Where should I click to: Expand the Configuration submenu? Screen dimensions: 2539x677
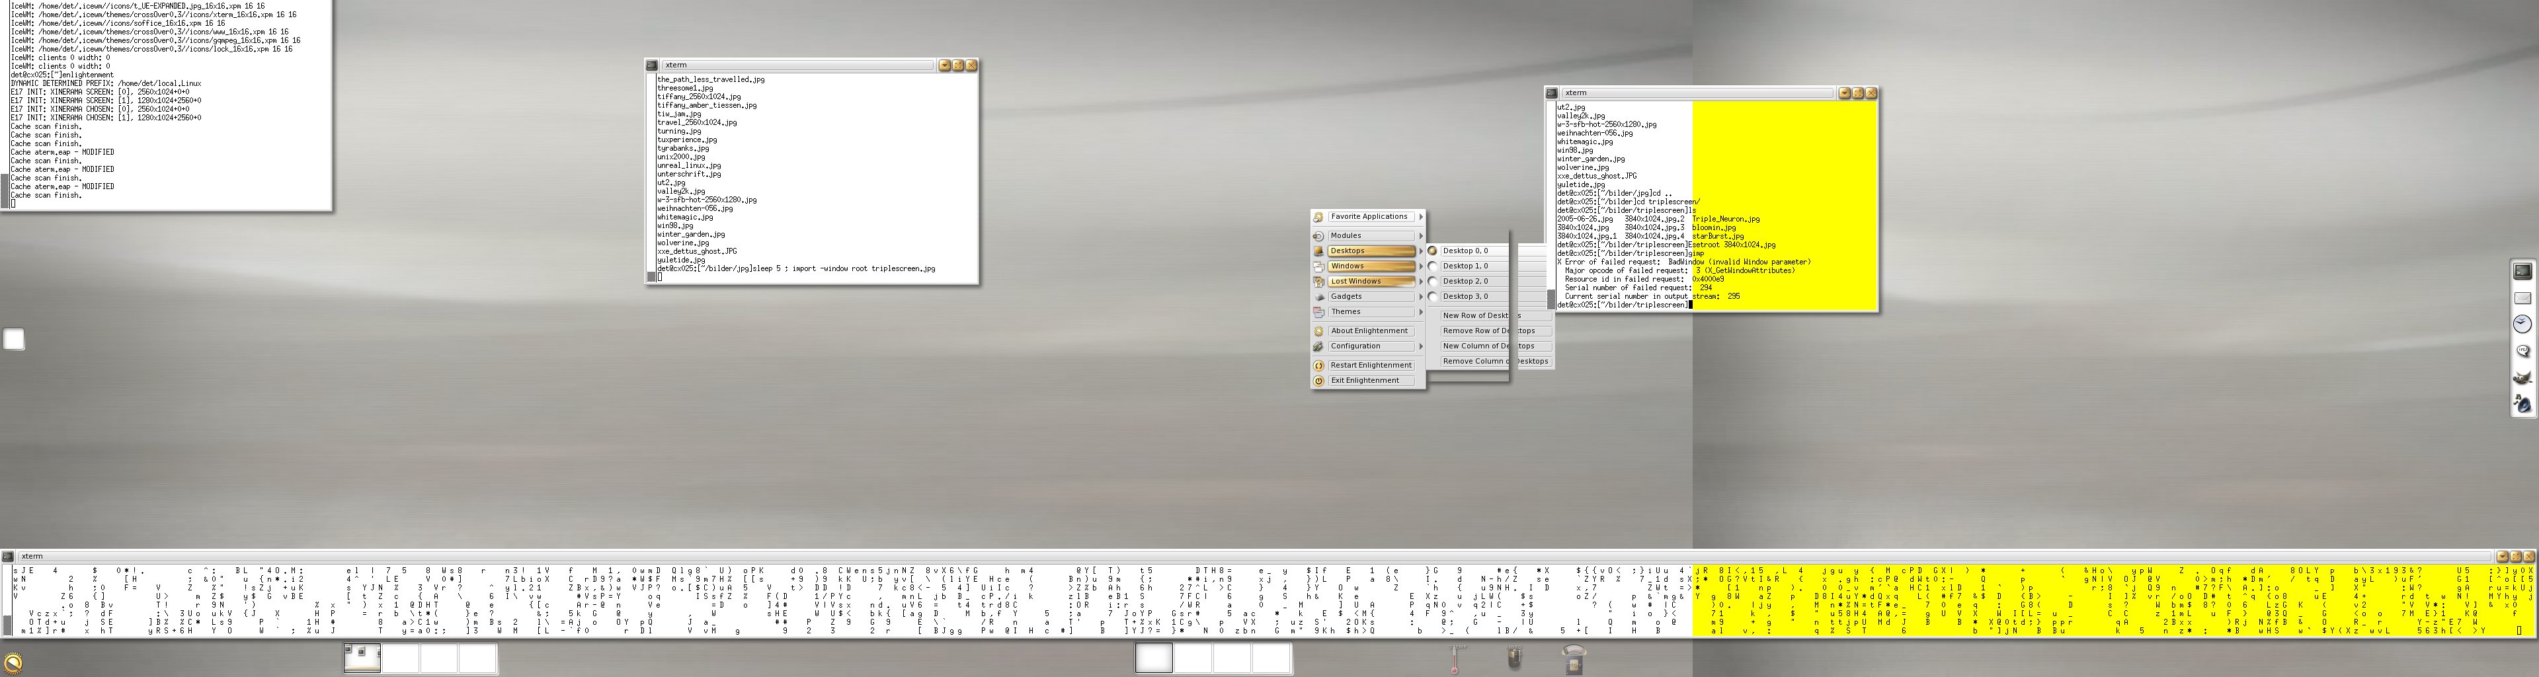click(1369, 347)
